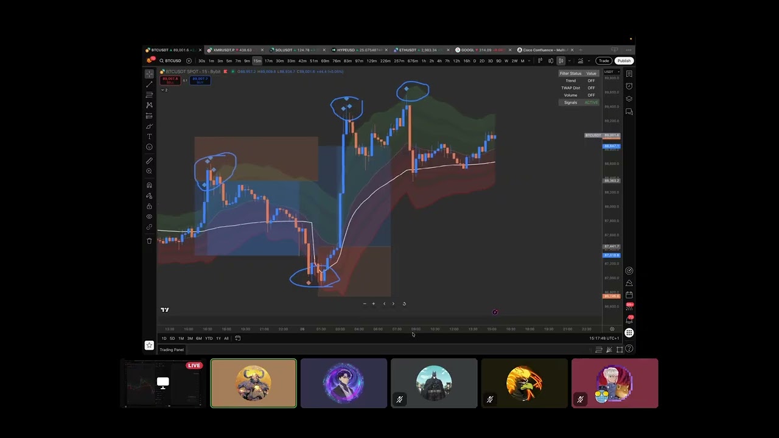Click the Trade button
The width and height of the screenshot is (779, 438).
[604, 61]
